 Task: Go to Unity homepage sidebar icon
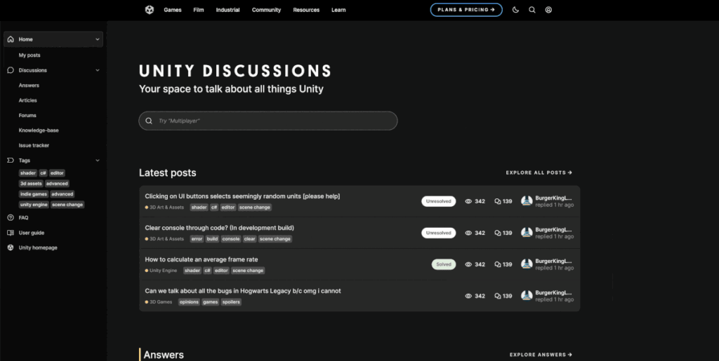(11, 247)
